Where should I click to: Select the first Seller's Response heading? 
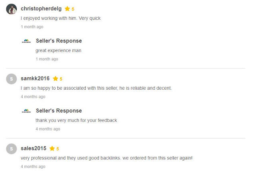[x=59, y=41]
